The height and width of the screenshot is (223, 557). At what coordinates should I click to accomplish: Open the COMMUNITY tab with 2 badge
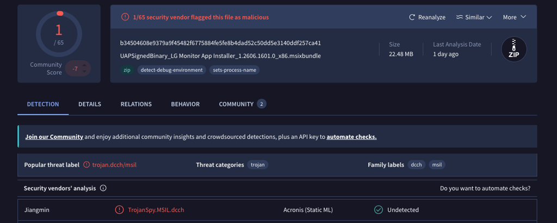(243, 104)
